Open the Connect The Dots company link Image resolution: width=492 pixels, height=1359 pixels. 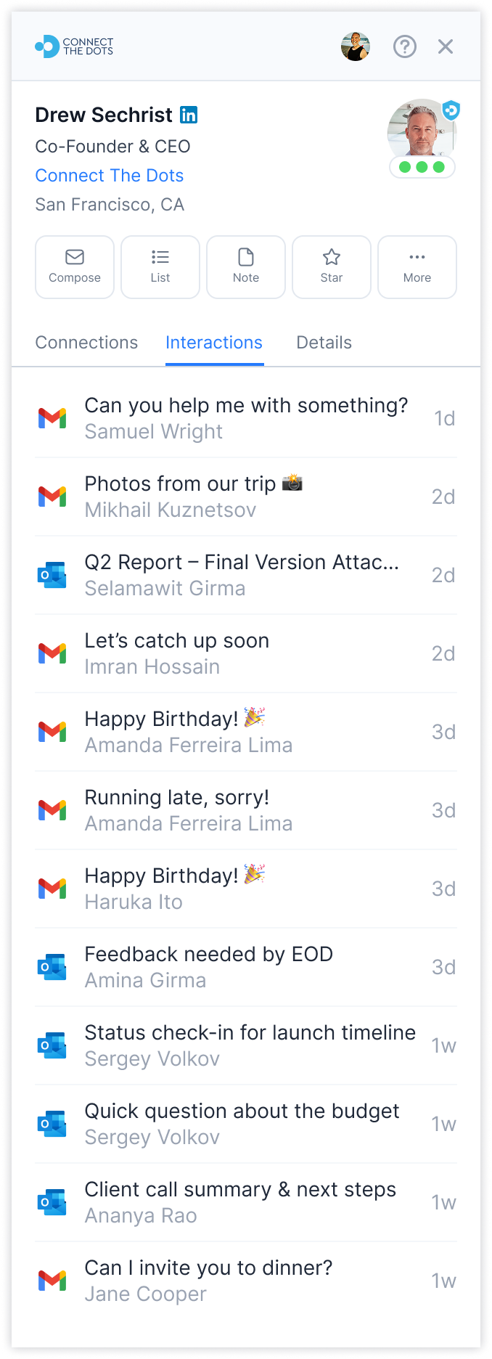[x=110, y=176]
